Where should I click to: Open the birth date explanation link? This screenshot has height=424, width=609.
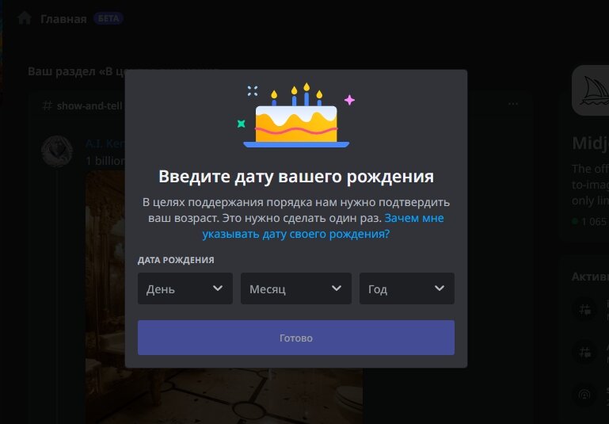(323, 226)
